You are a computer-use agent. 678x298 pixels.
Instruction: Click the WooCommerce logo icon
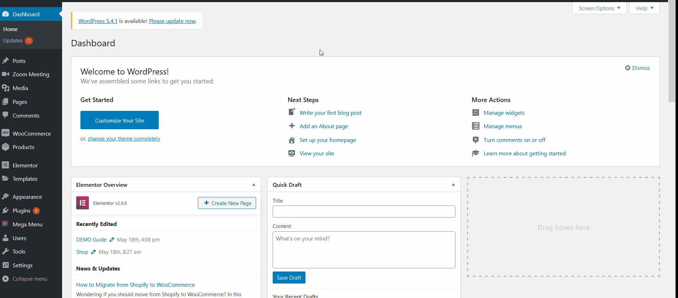[x=6, y=133]
